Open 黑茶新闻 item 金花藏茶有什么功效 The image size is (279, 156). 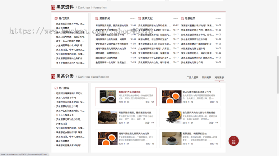point(112,63)
